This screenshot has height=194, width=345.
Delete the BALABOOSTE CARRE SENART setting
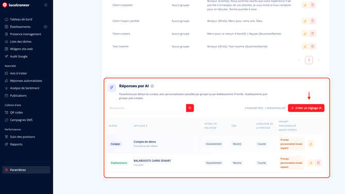coord(318,163)
